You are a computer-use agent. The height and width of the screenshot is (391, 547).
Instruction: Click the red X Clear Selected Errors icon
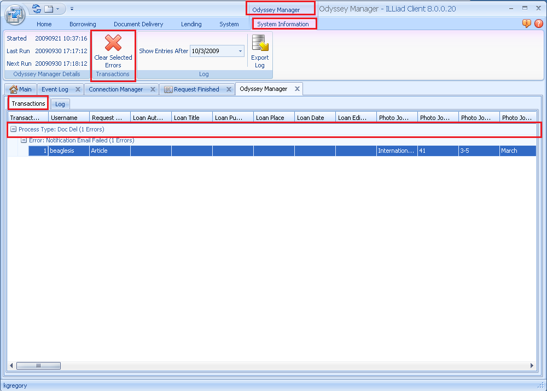point(113,43)
